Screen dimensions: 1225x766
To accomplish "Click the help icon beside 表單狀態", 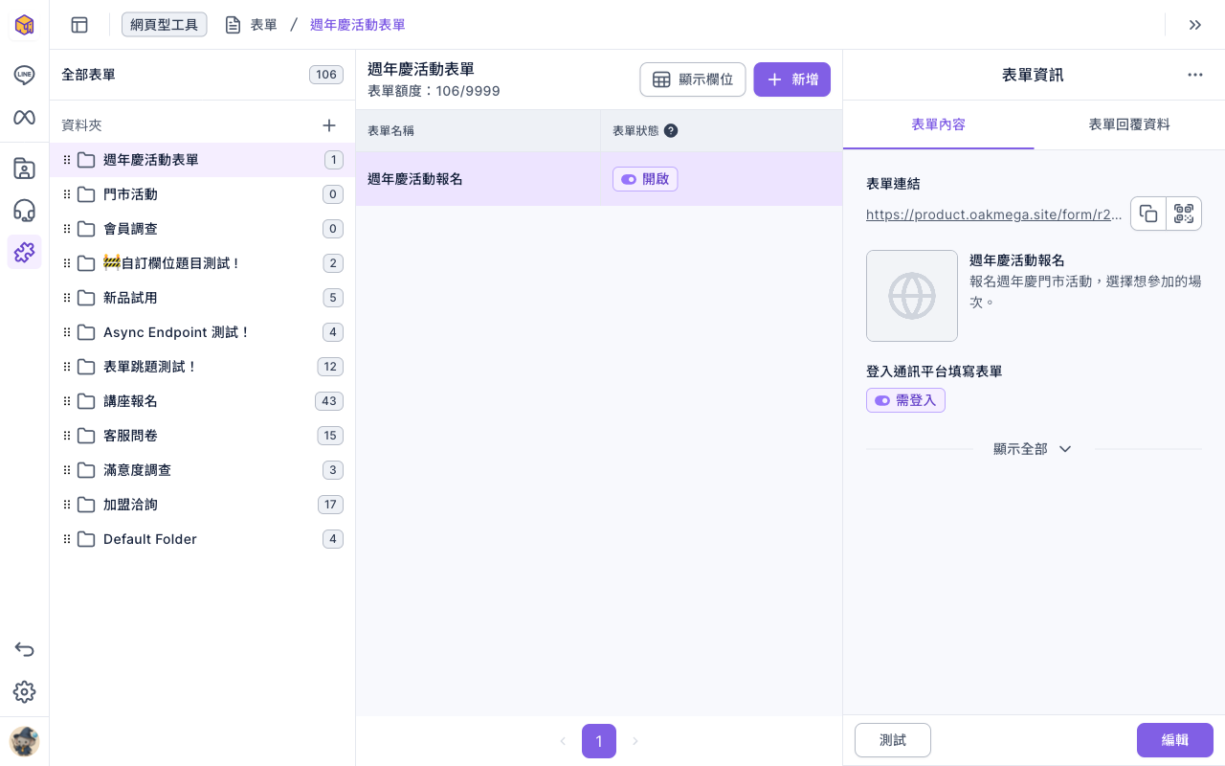I will coord(671,130).
